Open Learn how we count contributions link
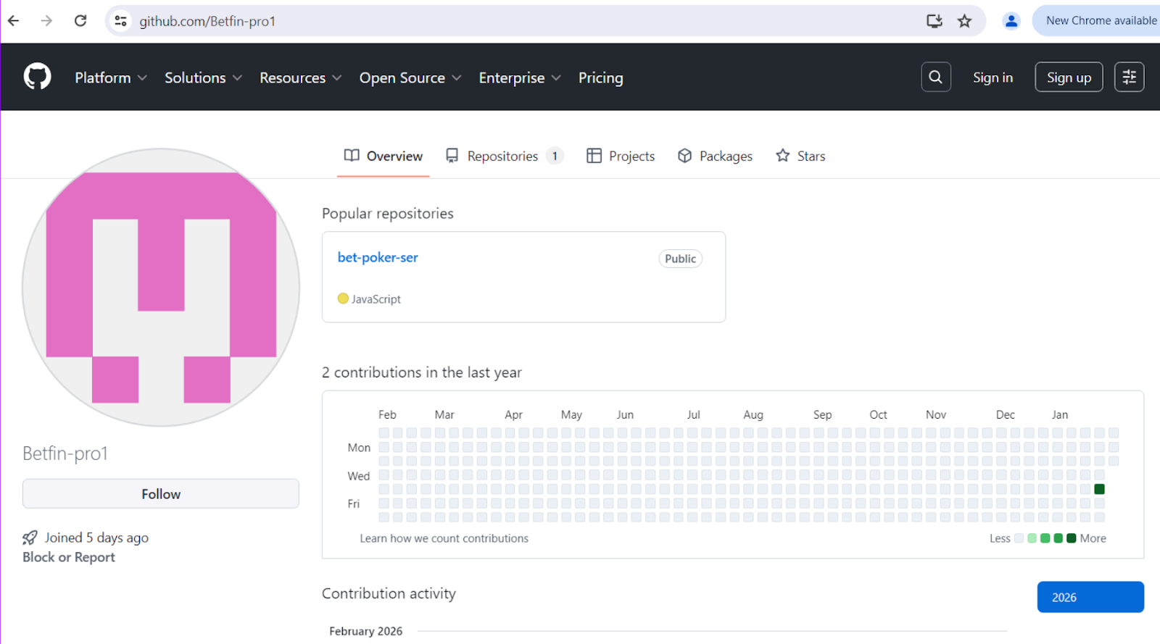This screenshot has height=644, width=1160. (444, 538)
